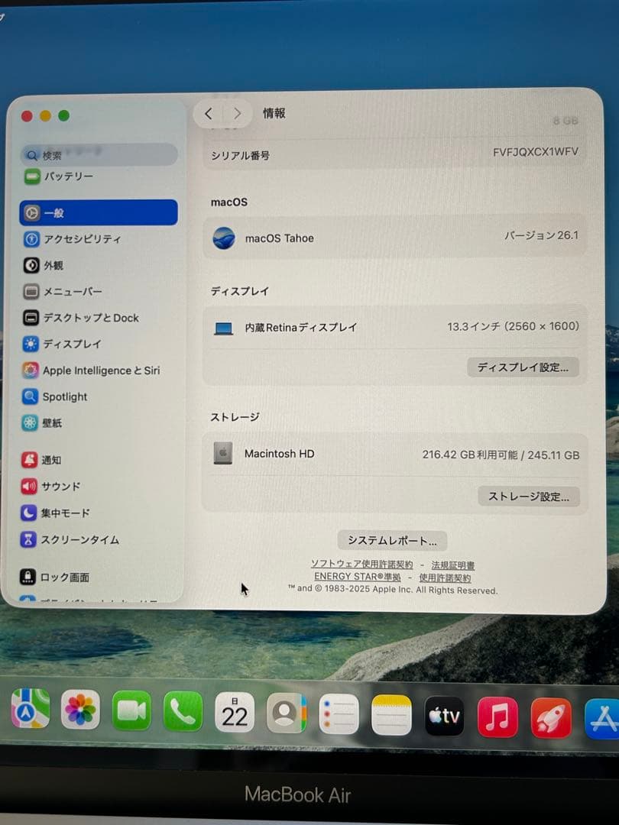
Task: Open Notes from the Dock
Action: [x=391, y=715]
